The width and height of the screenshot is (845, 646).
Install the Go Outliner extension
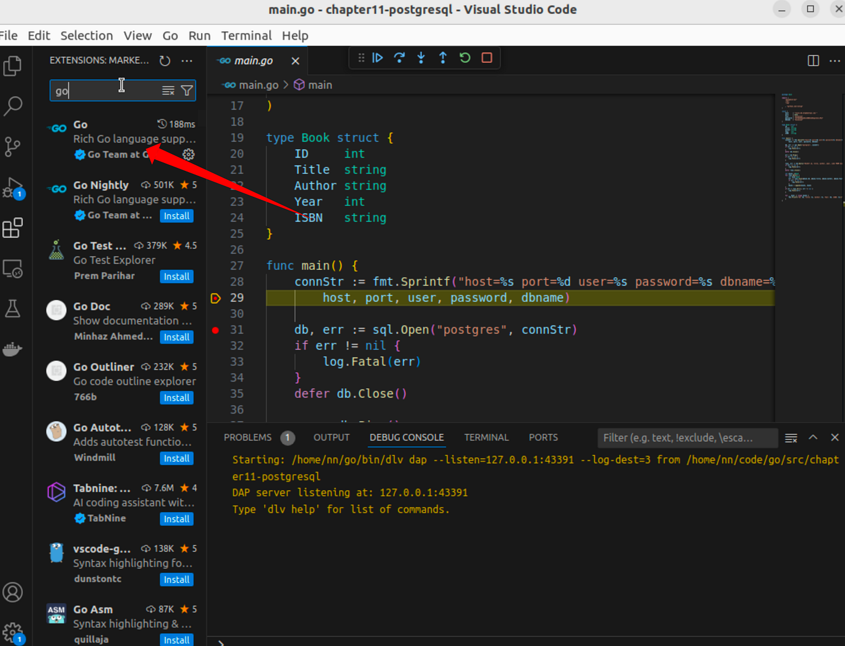coord(177,398)
